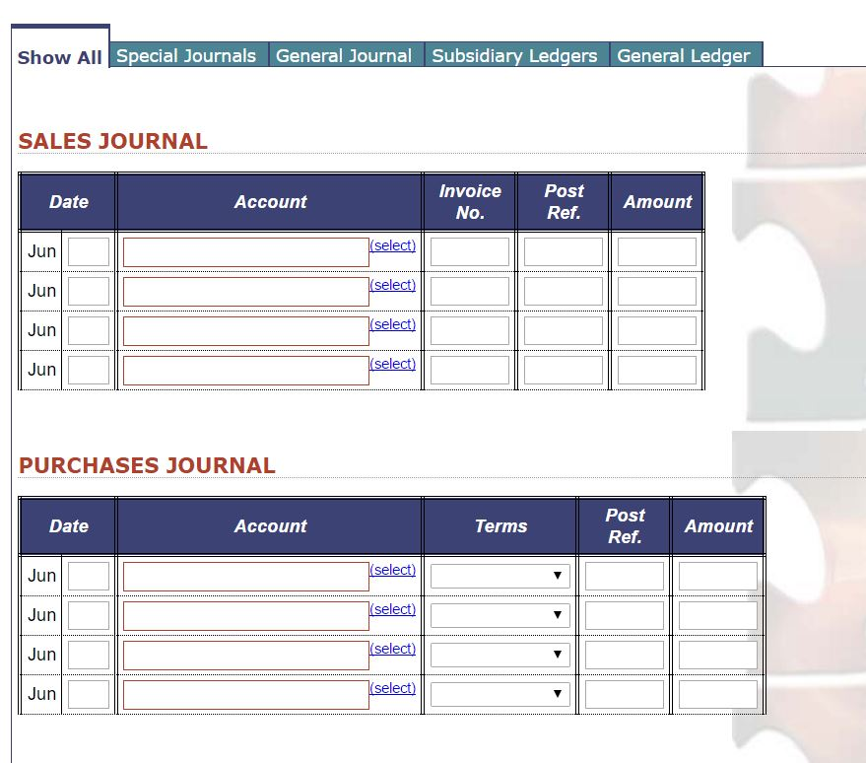Screen dimensions: 866x763
Task: Click select on last Purchases Journal row
Action: 392,689
